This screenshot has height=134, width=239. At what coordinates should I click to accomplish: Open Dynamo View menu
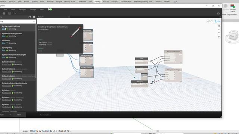click(13, 9)
